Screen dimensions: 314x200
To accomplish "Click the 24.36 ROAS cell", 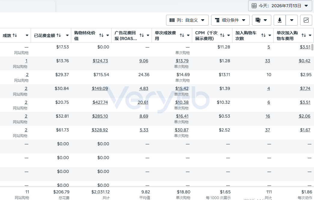I will click(144, 75).
